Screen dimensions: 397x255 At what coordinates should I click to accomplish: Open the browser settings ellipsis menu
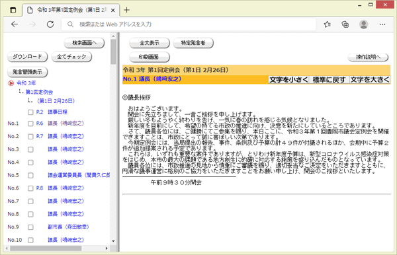click(x=382, y=24)
